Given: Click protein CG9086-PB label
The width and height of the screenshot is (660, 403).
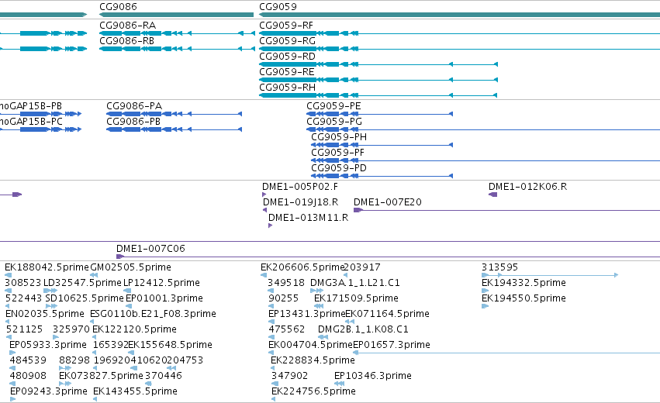Looking at the screenshot, I should coord(133,122).
